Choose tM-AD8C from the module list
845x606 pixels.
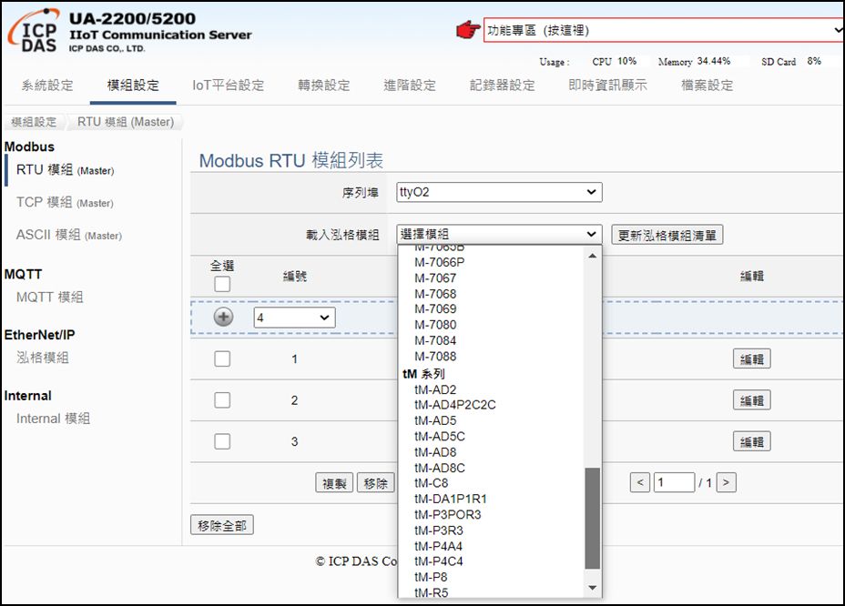tap(492, 468)
